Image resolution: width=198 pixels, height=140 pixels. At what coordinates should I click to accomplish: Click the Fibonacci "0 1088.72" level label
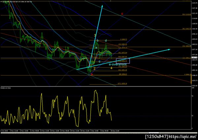[124, 39]
